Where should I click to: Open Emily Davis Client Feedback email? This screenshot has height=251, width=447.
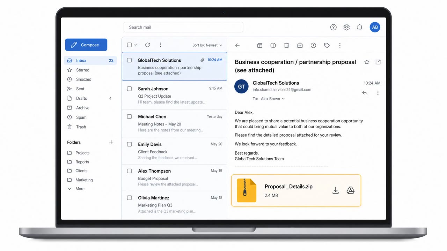click(174, 151)
